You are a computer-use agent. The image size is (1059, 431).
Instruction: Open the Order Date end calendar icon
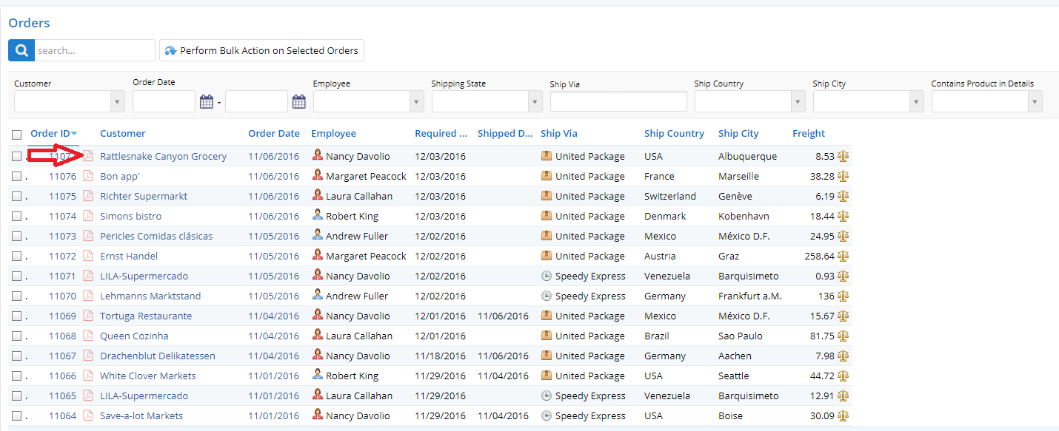[298, 102]
